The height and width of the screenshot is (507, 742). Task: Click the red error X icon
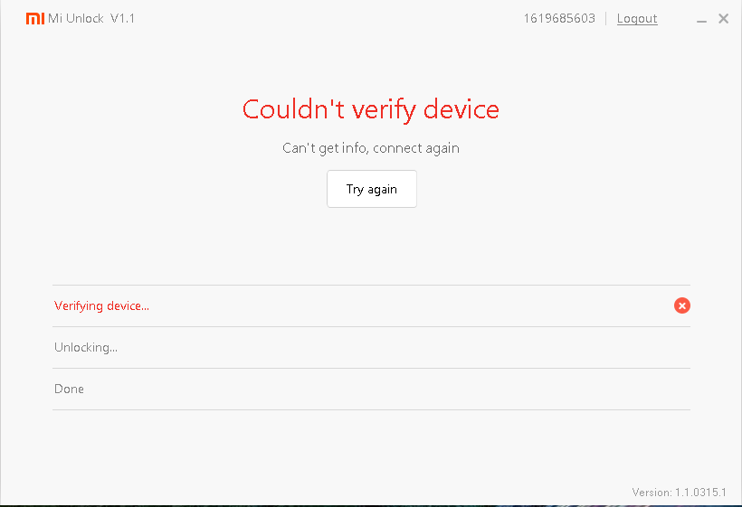(682, 305)
